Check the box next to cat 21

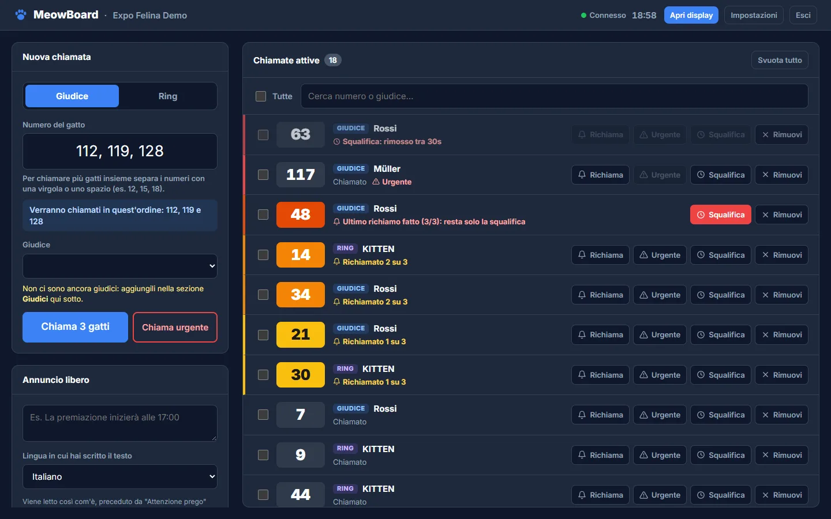(x=263, y=335)
